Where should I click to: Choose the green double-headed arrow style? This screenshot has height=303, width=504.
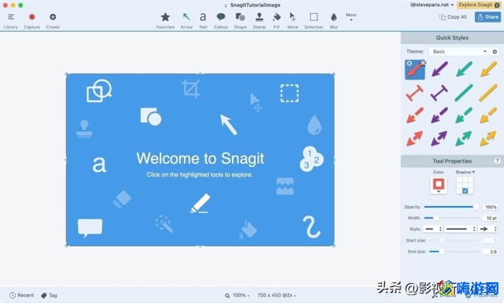[x=464, y=139]
